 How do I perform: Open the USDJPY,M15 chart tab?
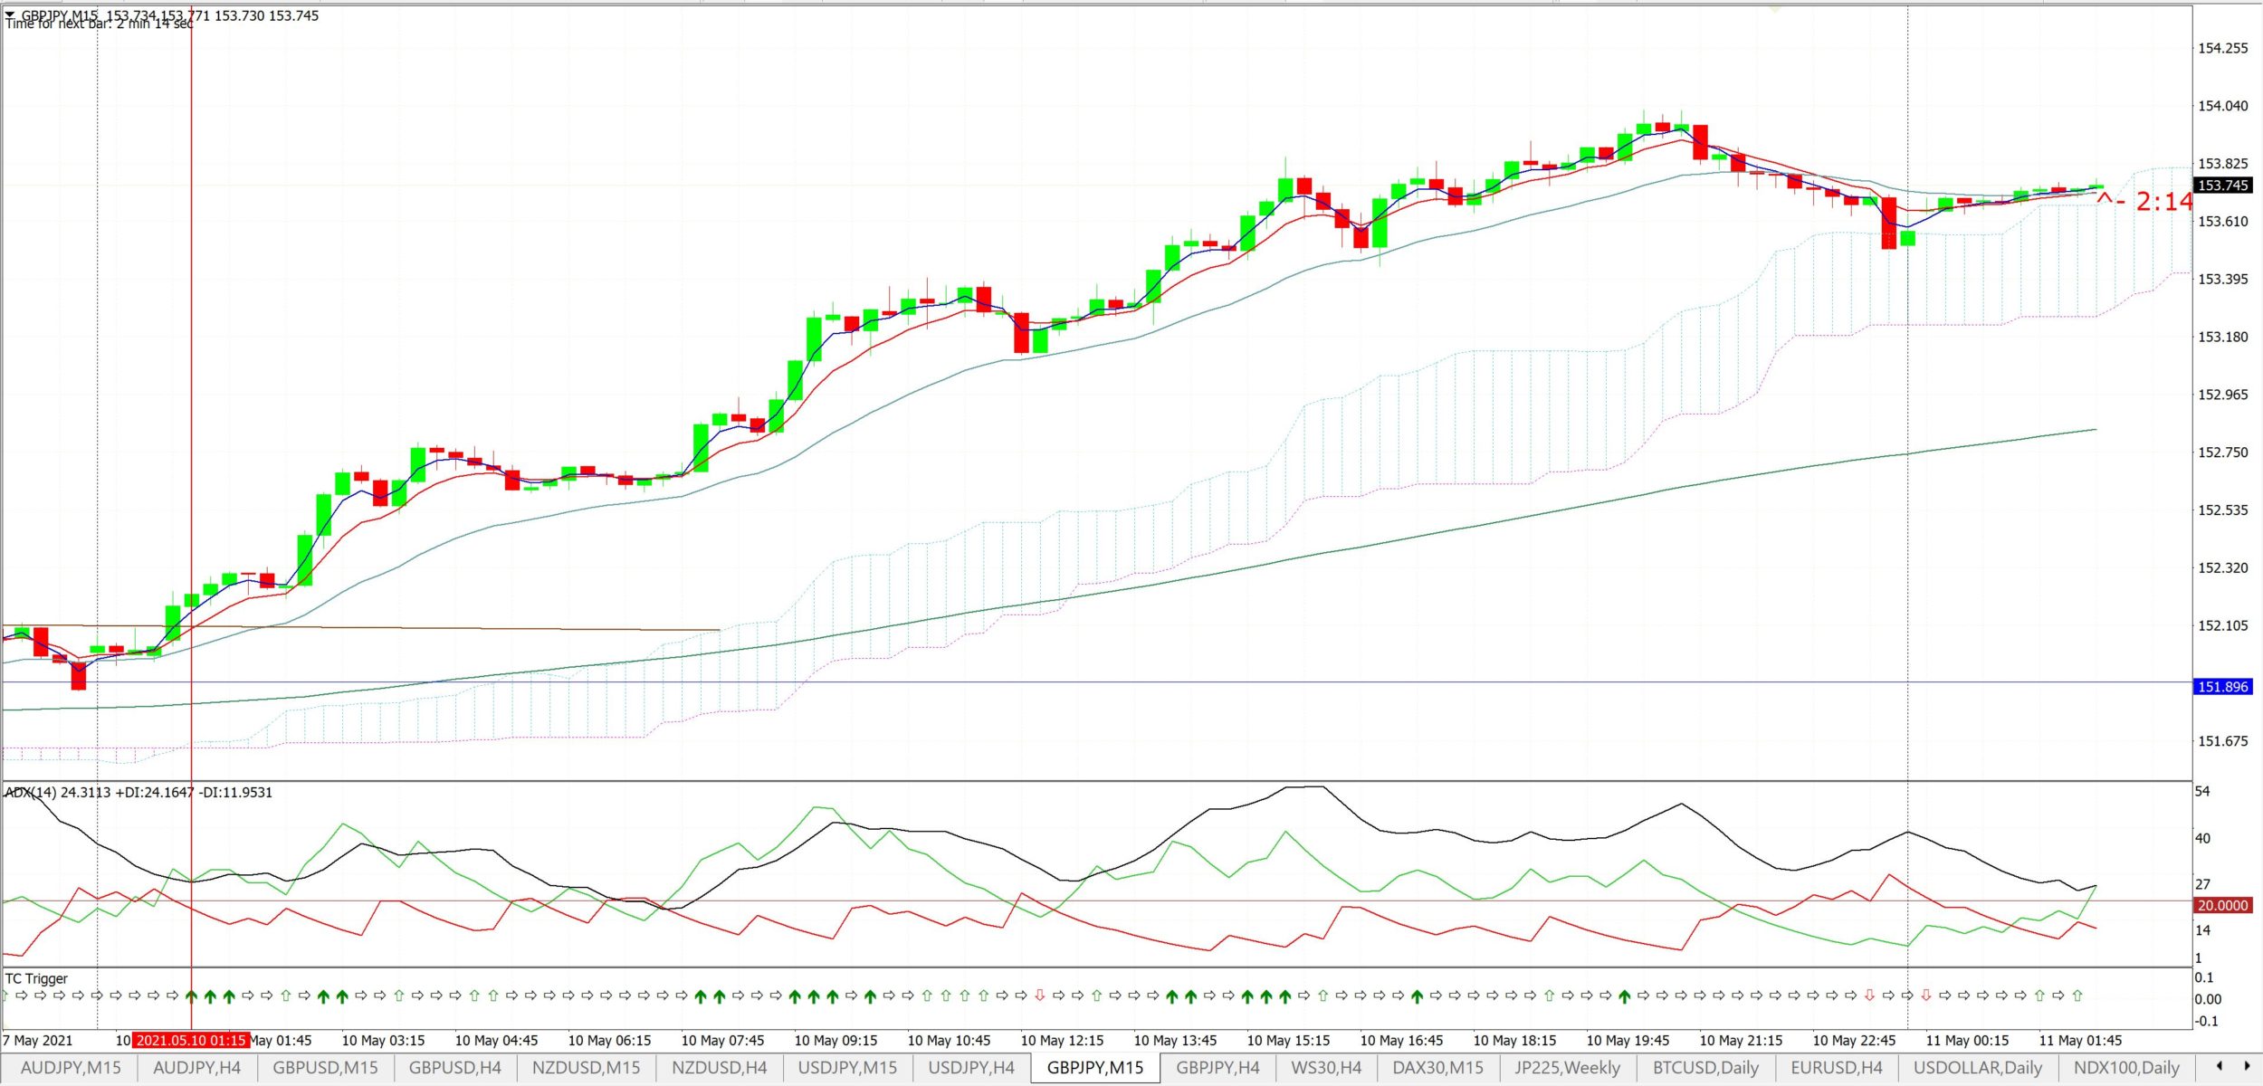(x=848, y=1068)
